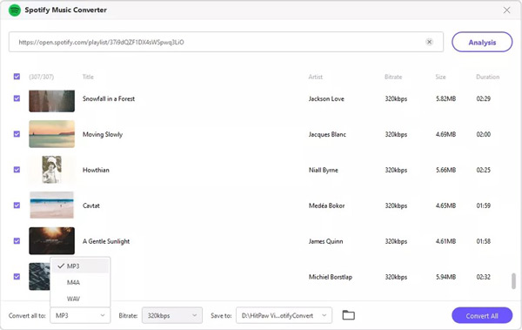Click into the Spotify playlist URL field

click(226, 42)
